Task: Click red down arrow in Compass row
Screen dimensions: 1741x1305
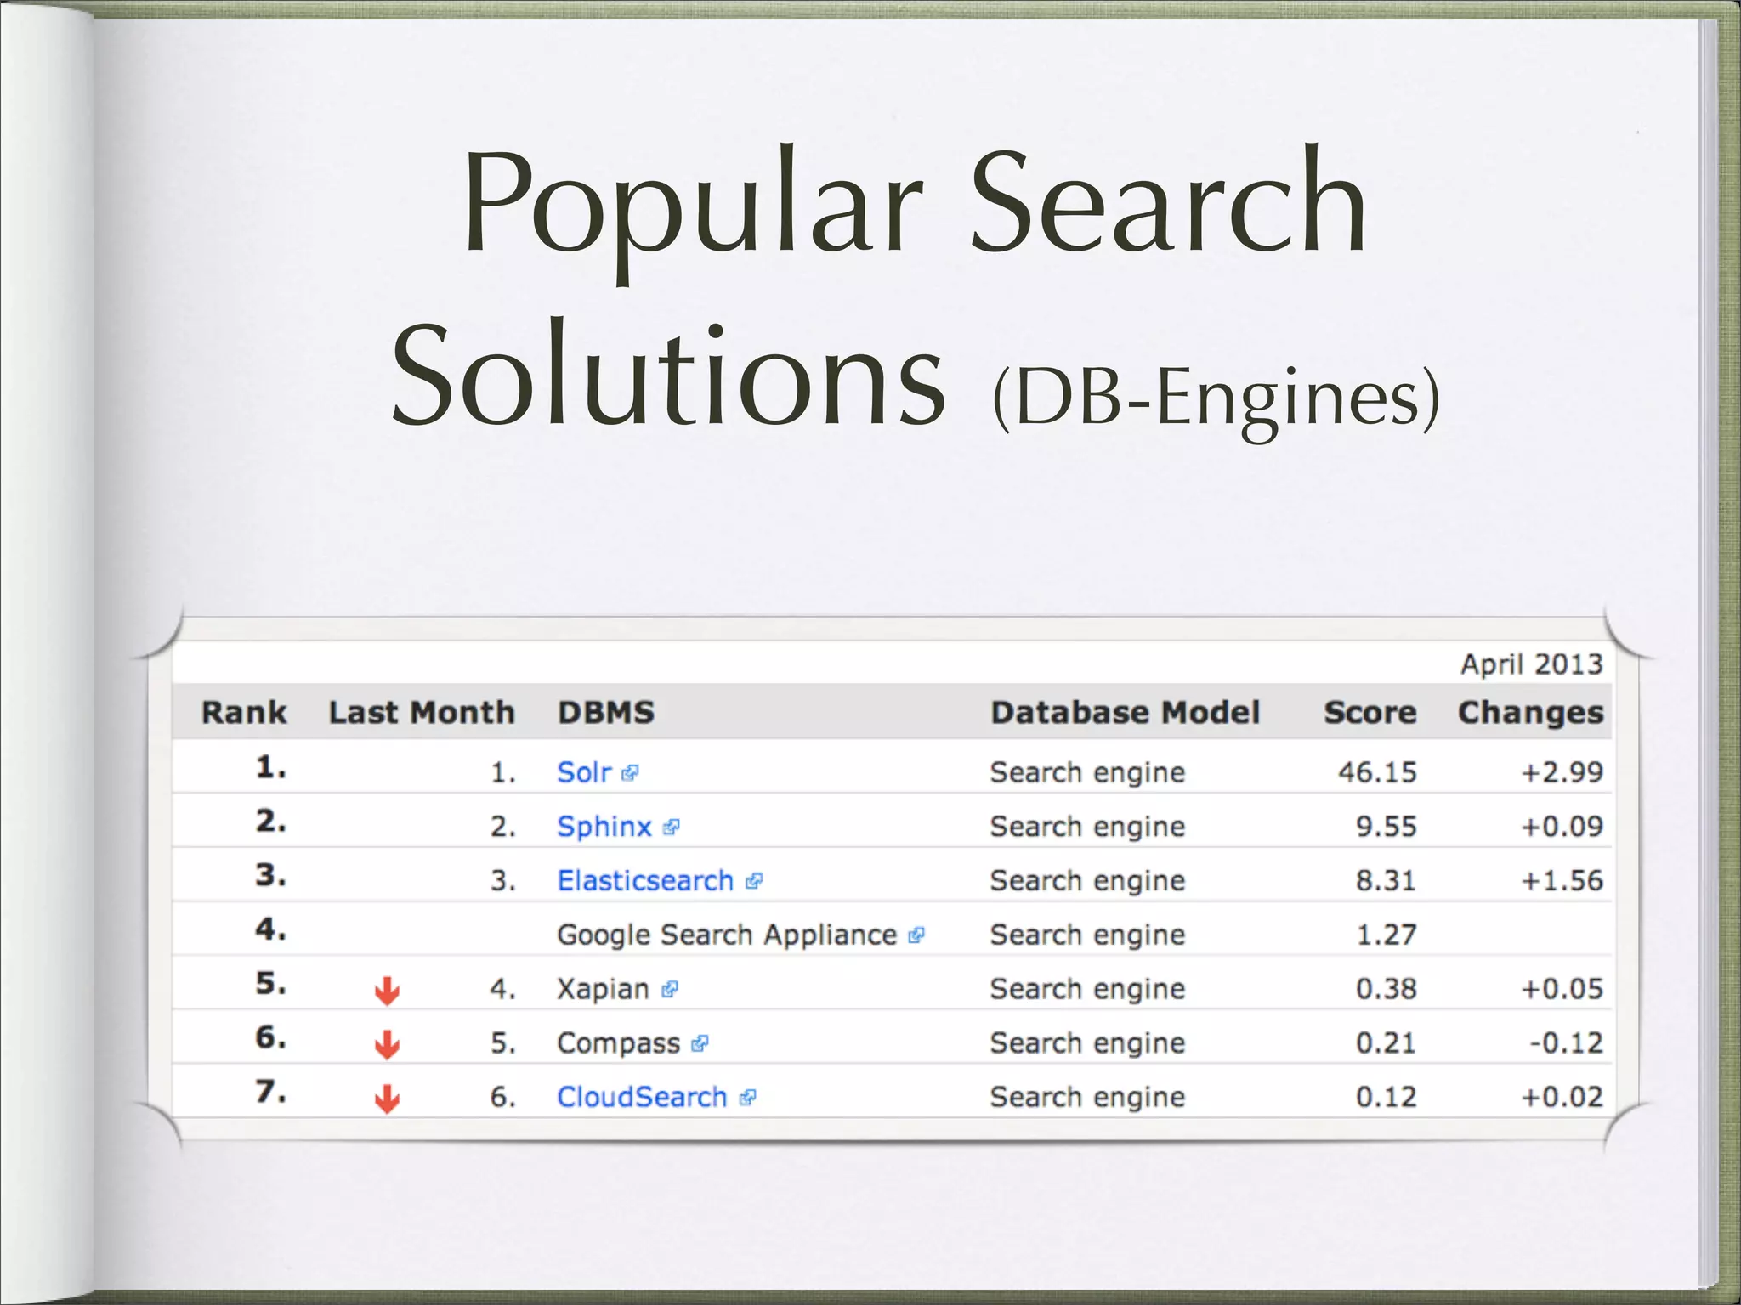Action: point(388,1045)
